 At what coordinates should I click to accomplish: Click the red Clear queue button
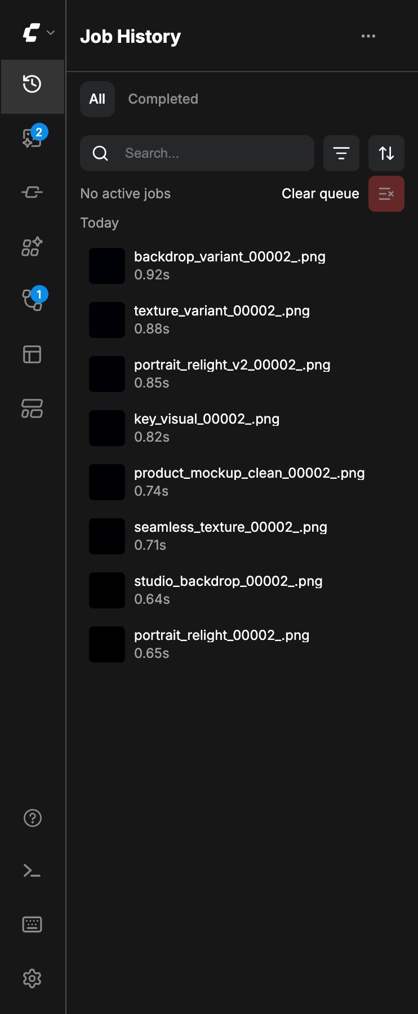(386, 194)
